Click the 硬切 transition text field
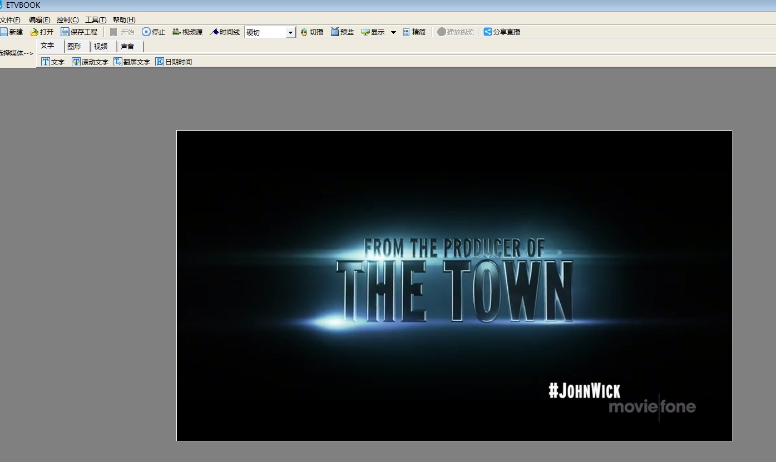This screenshot has height=462, width=776. point(265,32)
